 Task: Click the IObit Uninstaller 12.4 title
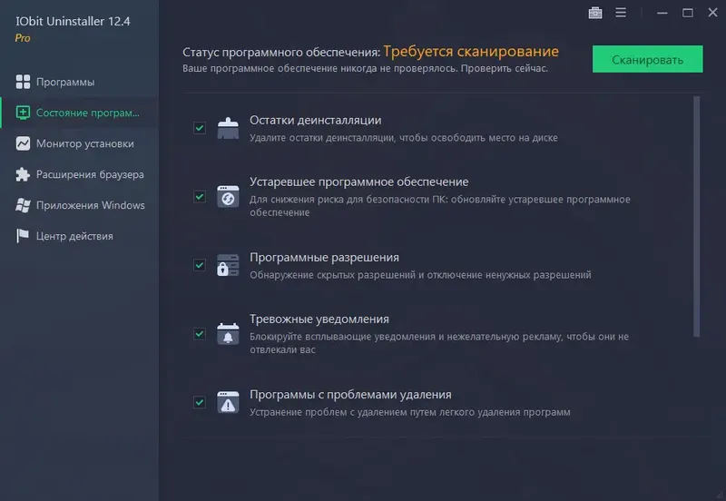tap(73, 21)
